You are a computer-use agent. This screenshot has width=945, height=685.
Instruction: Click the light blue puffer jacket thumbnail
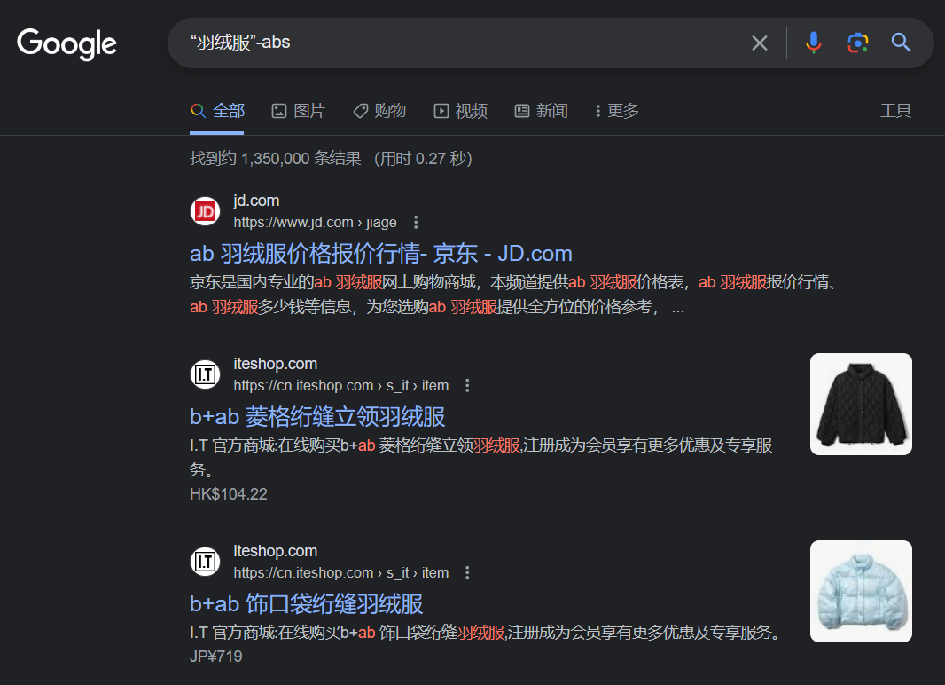(861, 591)
